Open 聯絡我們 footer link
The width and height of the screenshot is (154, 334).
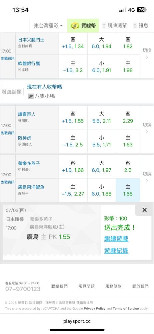pyautogui.click(x=60, y=286)
